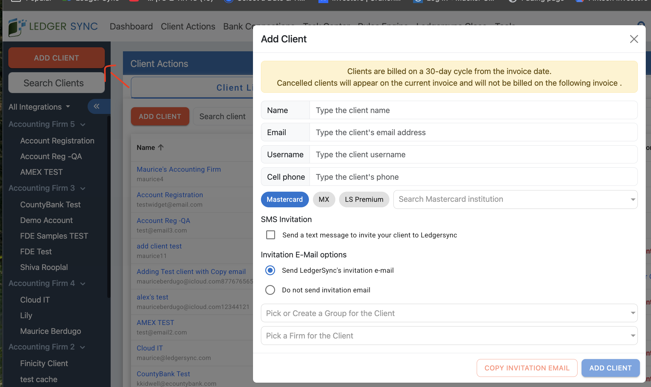651x387 pixels.
Task: Collapse the sidebar with double-chevron icon
Action: tap(97, 106)
